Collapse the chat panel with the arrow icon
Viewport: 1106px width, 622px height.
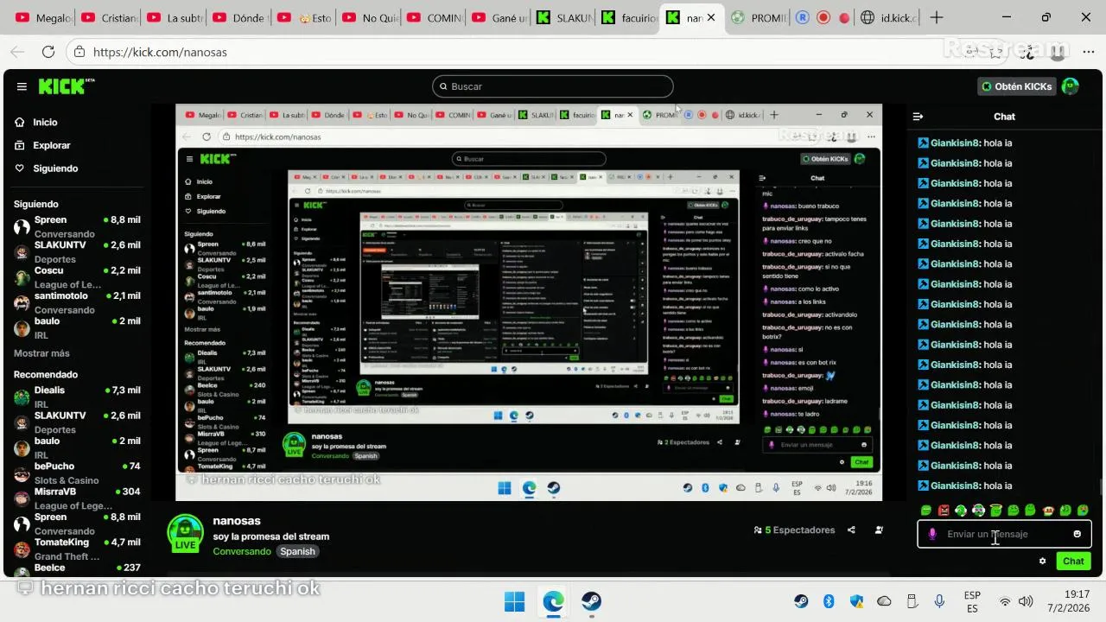(918, 117)
